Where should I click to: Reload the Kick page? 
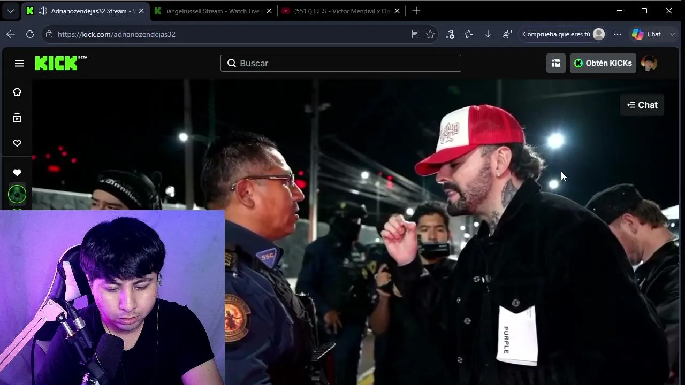[30, 34]
